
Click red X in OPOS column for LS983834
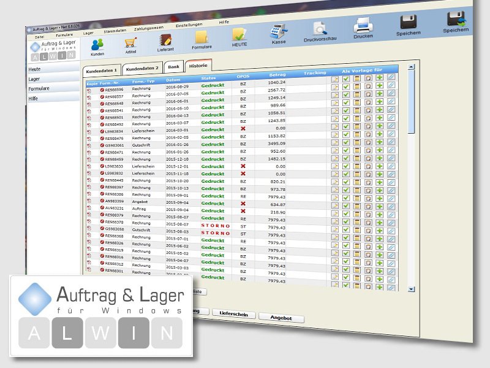tap(243, 129)
